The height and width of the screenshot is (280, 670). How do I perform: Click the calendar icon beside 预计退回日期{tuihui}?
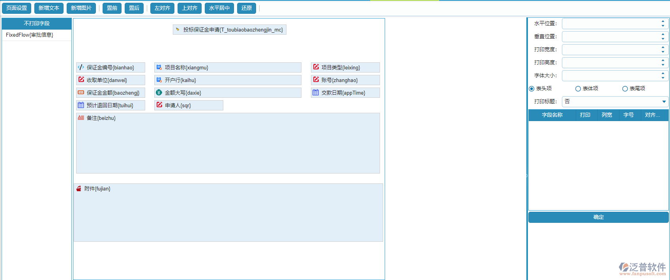pos(81,105)
